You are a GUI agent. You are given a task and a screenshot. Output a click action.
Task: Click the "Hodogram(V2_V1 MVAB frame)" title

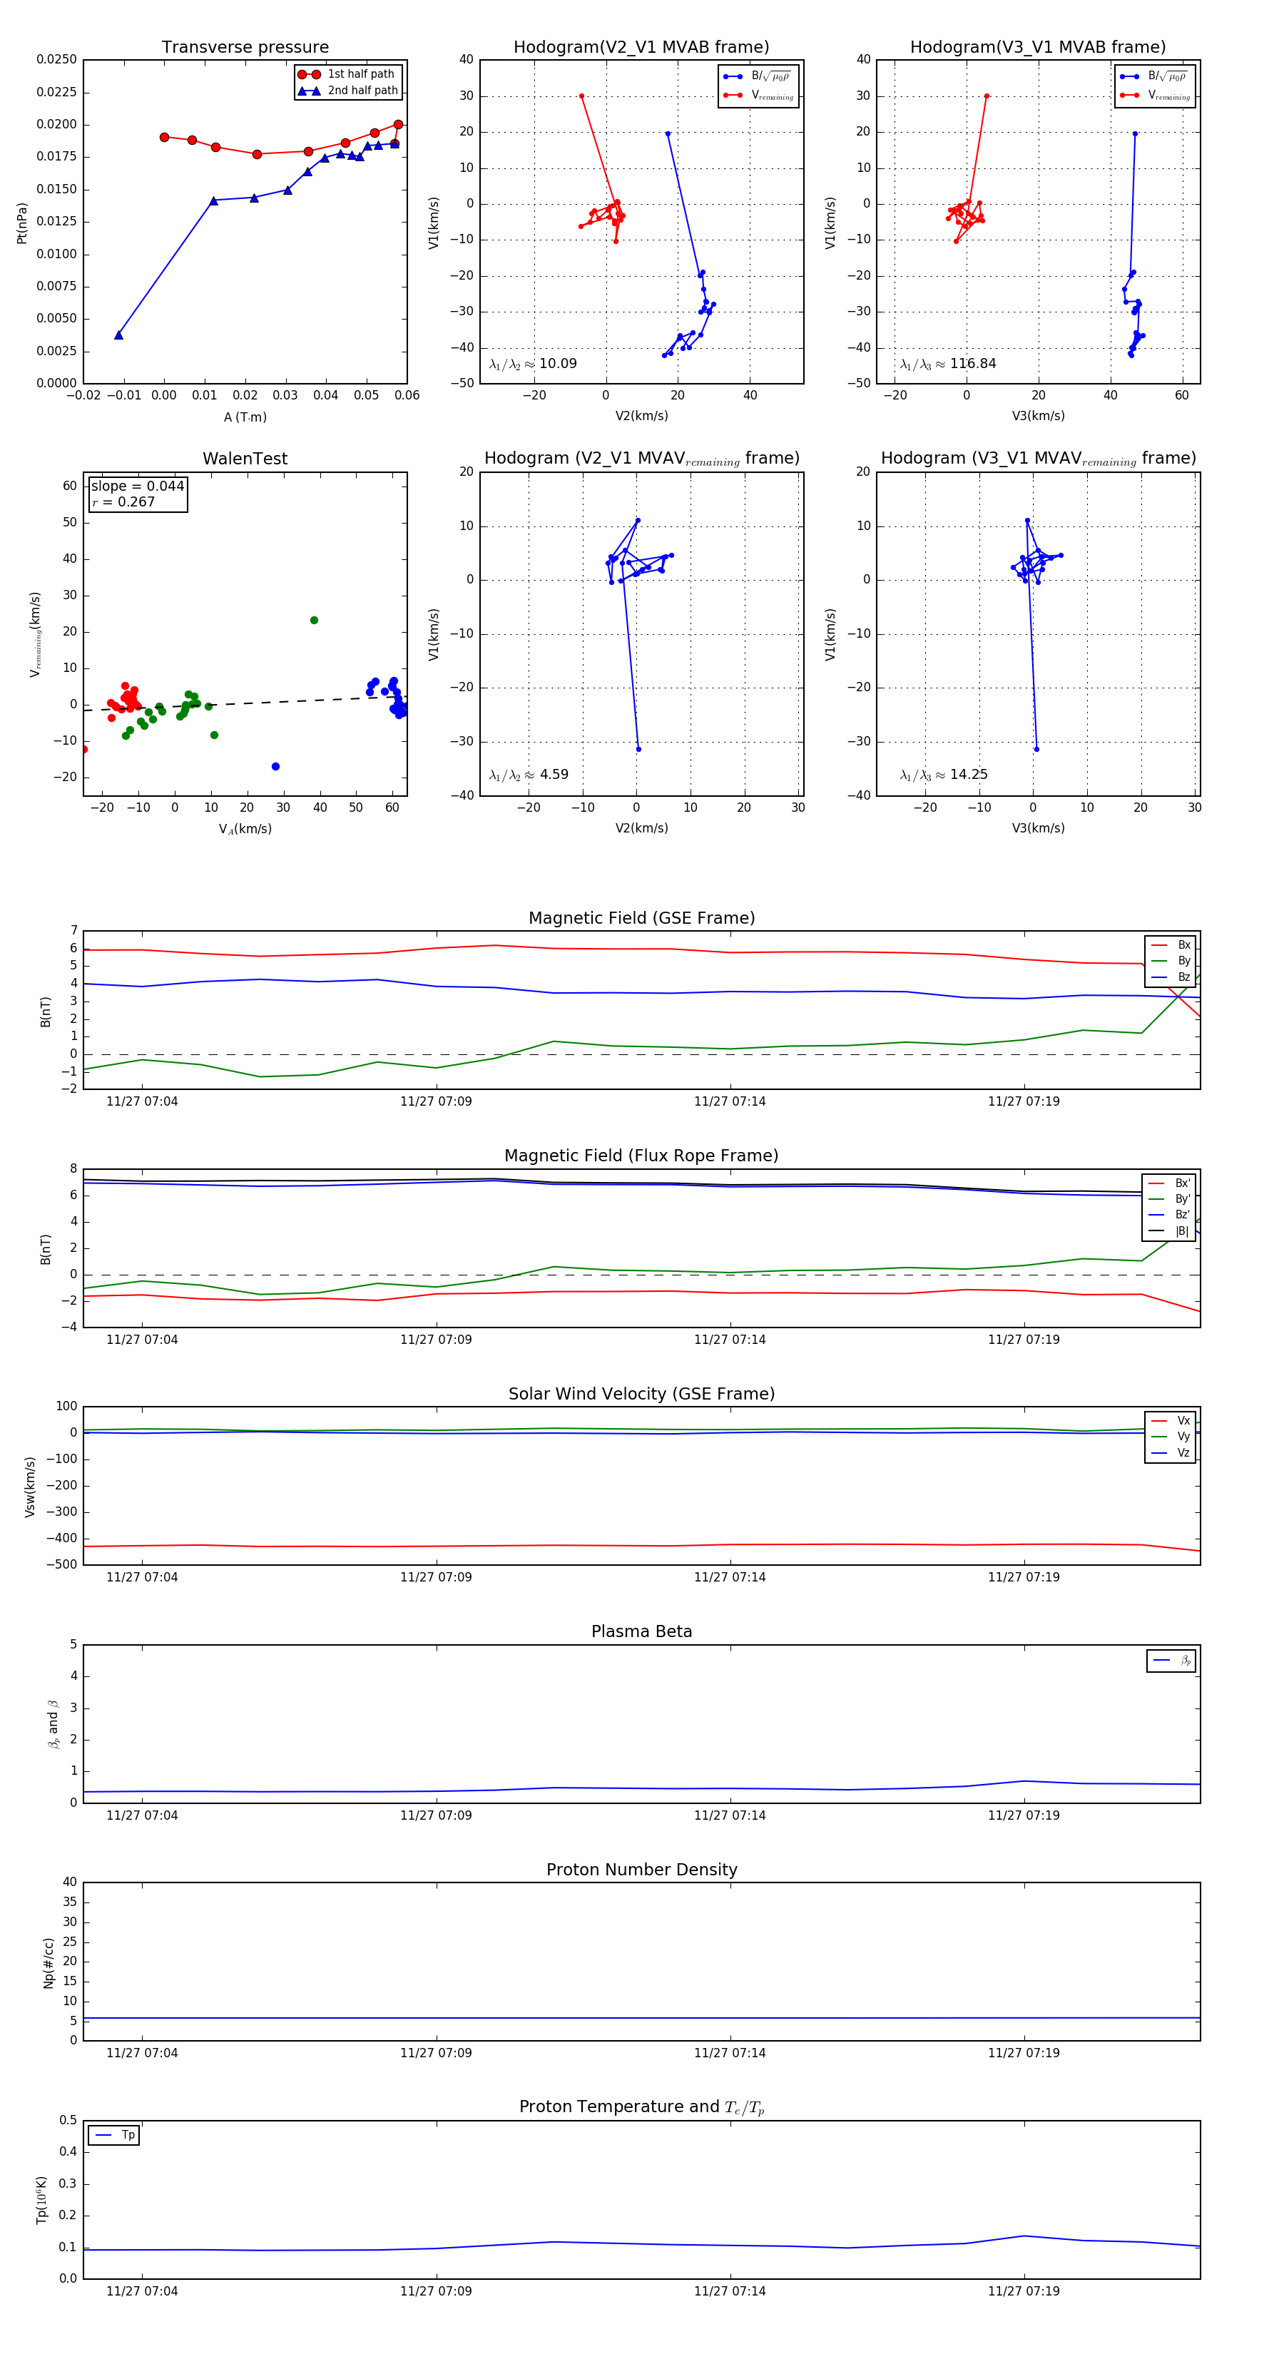(641, 48)
